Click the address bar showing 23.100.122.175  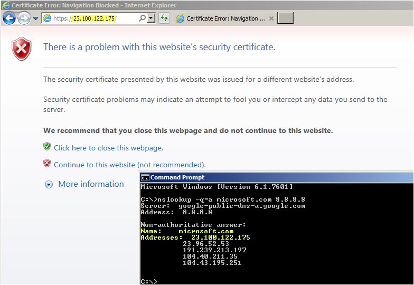pyautogui.click(x=95, y=18)
